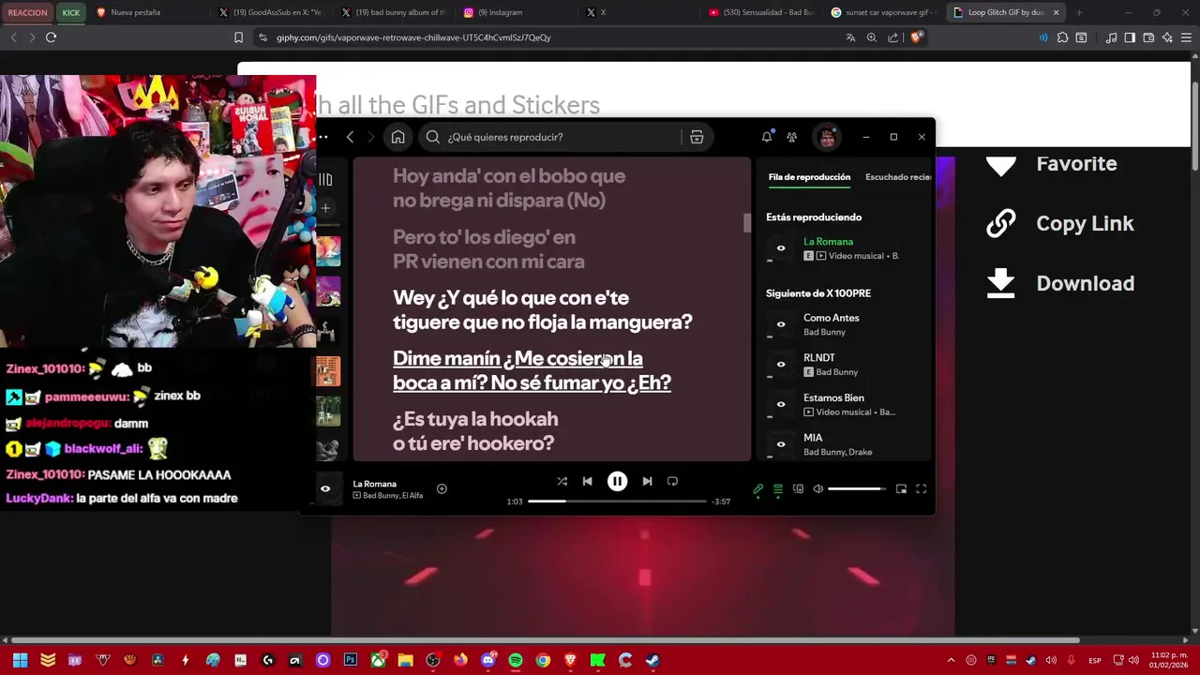The width and height of the screenshot is (1200, 675).
Task: Skip to next track in Spotify
Action: 647,481
